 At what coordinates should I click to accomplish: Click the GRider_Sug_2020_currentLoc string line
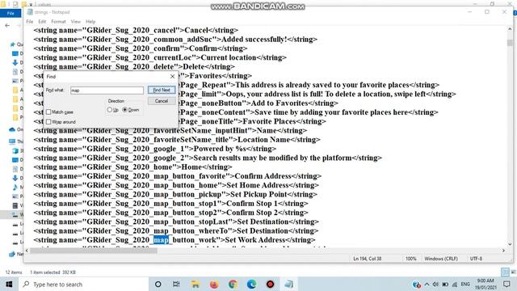click(x=160, y=57)
